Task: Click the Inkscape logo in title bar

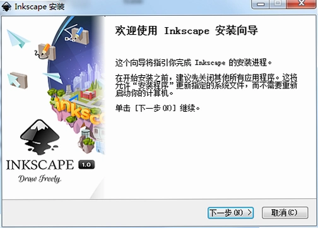Action: point(6,6)
